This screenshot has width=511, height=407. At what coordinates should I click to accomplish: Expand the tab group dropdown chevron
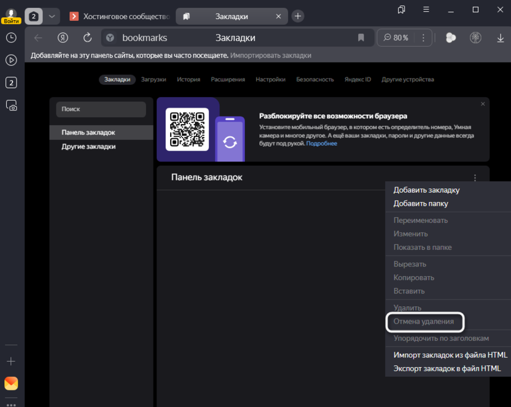pos(52,16)
